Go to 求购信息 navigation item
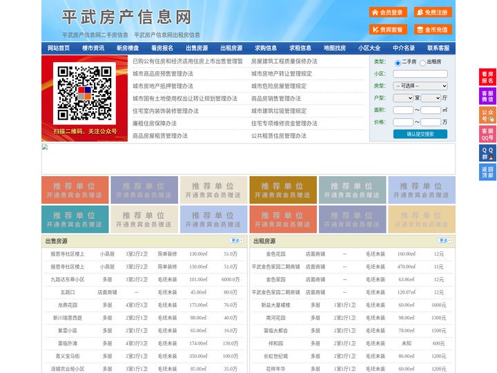This screenshot has width=497, height=373. 266,48
